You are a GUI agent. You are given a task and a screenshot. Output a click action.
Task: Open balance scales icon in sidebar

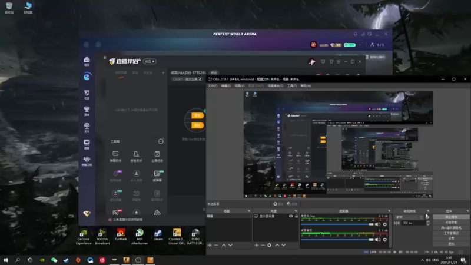coord(87,127)
